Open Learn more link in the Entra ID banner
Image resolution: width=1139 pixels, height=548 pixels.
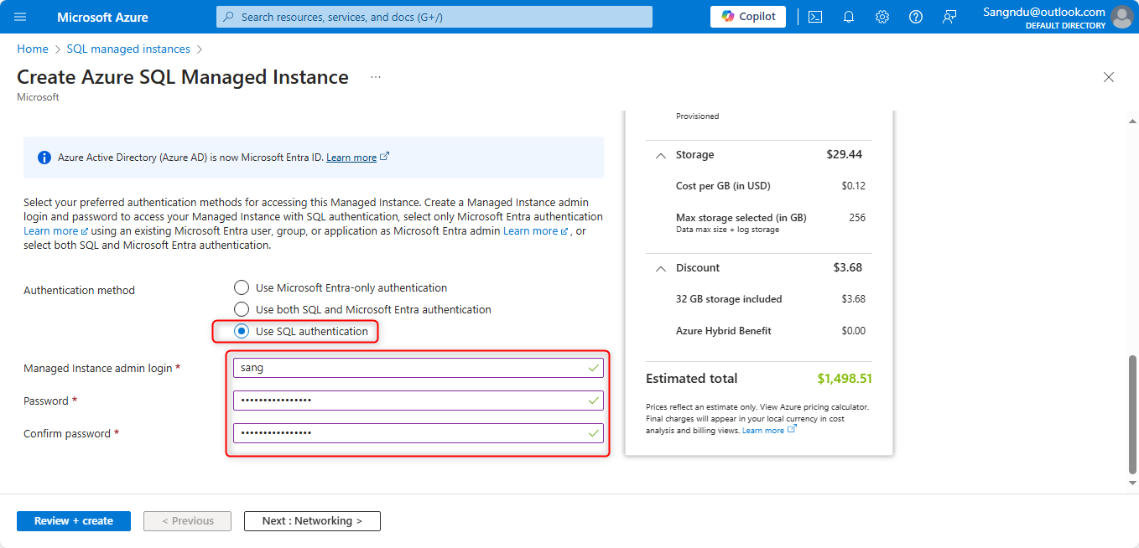point(357,158)
